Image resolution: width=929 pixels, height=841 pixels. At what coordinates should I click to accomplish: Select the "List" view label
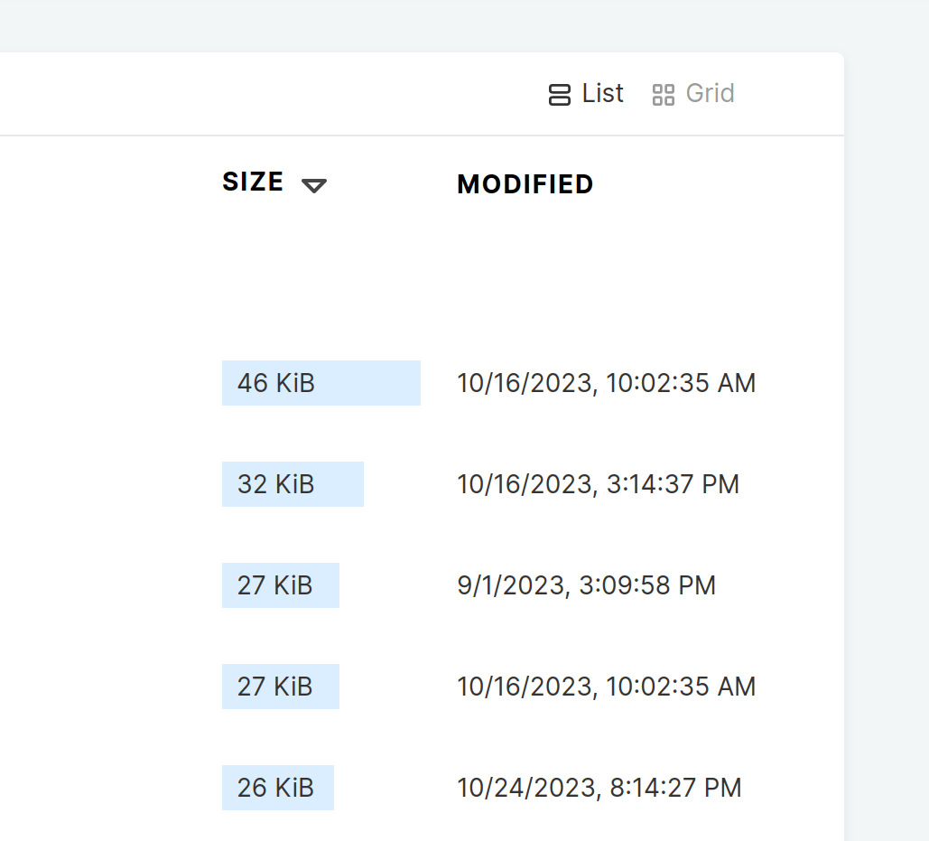(602, 94)
